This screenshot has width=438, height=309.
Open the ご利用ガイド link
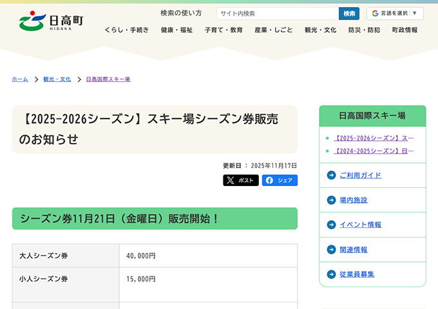pyautogui.click(x=360, y=175)
